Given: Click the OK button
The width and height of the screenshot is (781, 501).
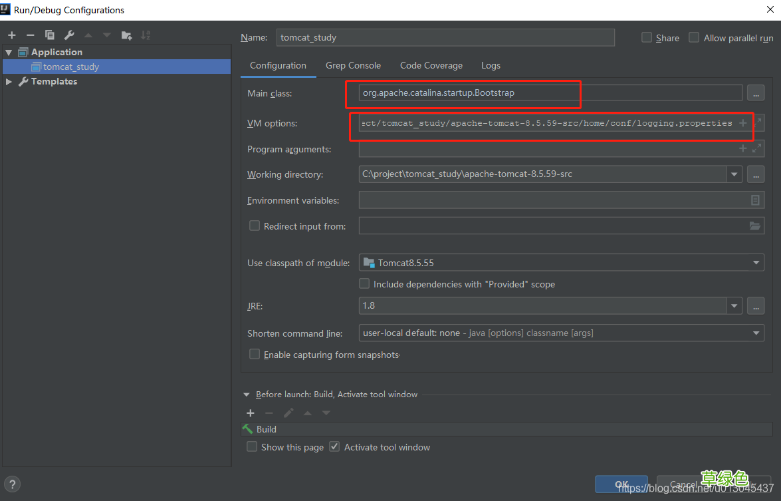Looking at the screenshot, I should (x=621, y=484).
